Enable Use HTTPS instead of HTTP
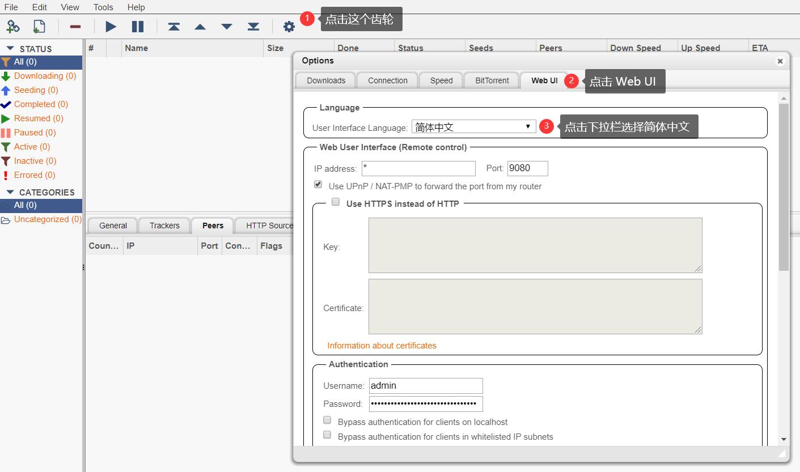800x472 pixels. tap(336, 202)
